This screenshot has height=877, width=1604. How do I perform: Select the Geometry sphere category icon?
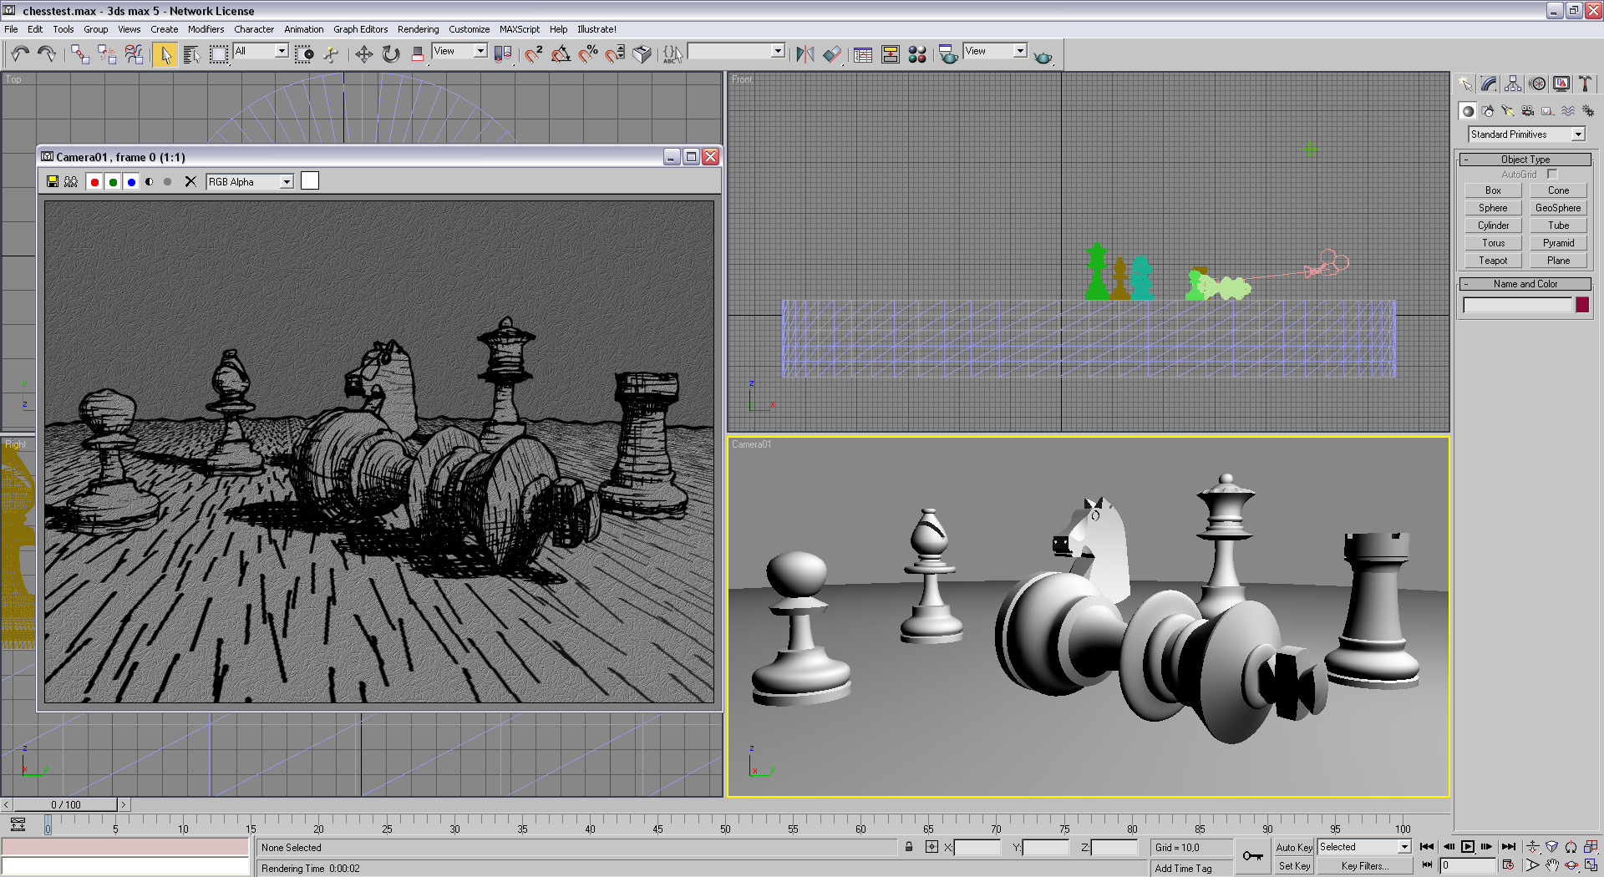[x=1468, y=111]
